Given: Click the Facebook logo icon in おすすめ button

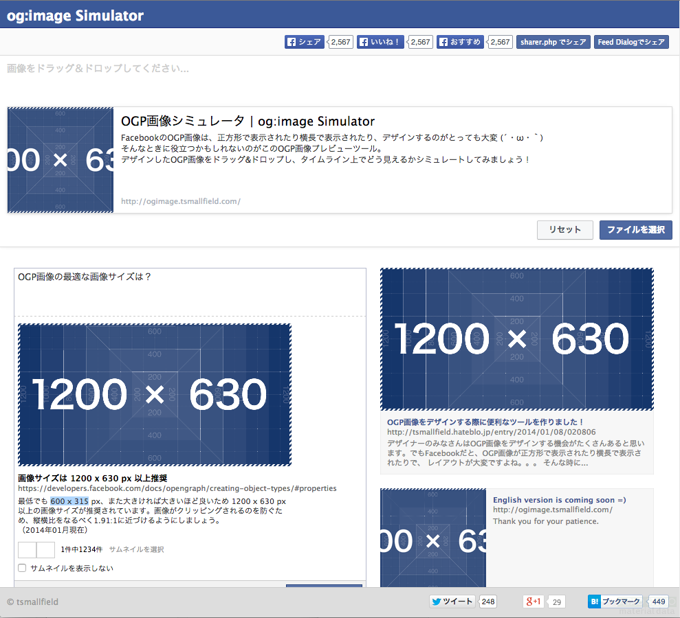Looking at the screenshot, I should tap(443, 42).
